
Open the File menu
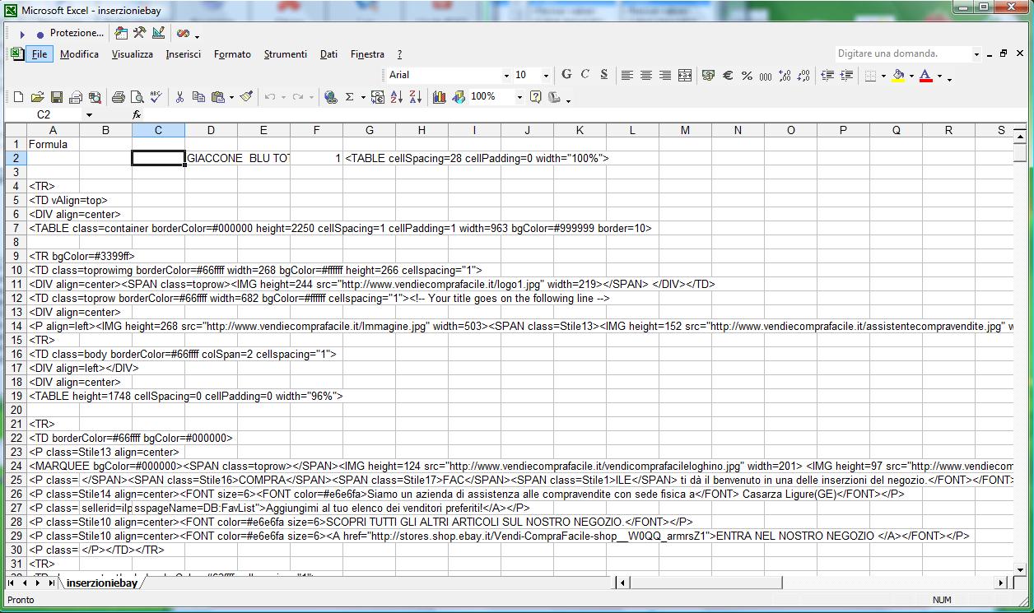39,54
